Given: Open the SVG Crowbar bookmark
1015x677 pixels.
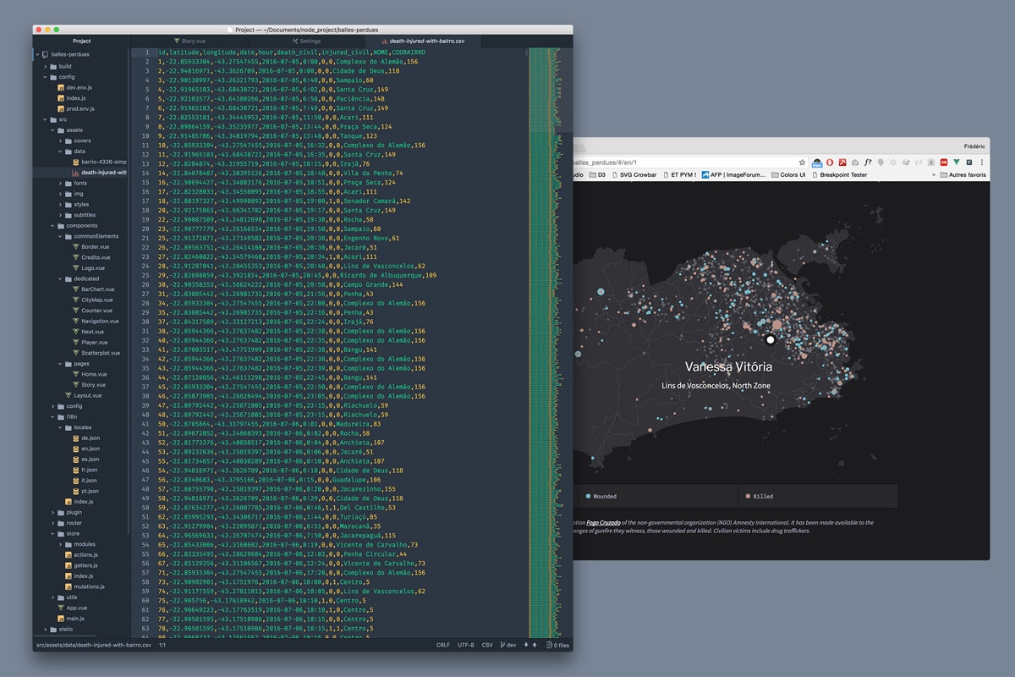Looking at the screenshot, I should coord(634,175).
